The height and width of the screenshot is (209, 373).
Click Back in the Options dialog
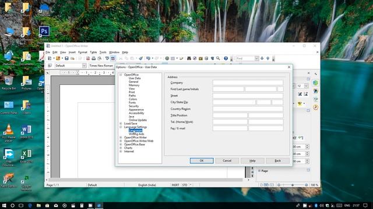[277, 161]
